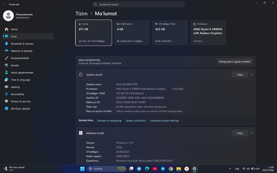
Task: Launch YouTube from the taskbar
Action: (x=155, y=169)
